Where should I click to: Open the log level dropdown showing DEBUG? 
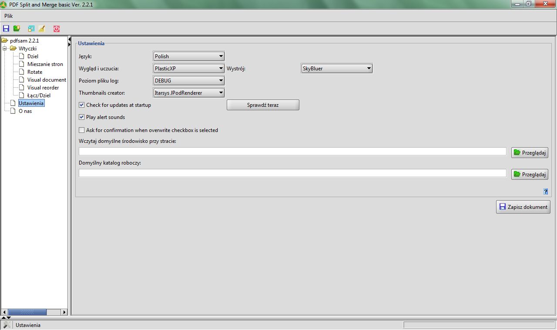click(x=189, y=81)
